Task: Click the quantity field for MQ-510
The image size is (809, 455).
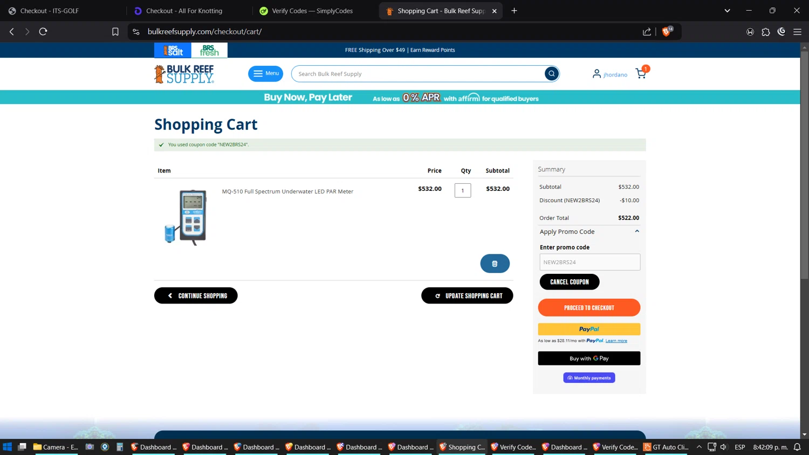Action: (x=463, y=190)
